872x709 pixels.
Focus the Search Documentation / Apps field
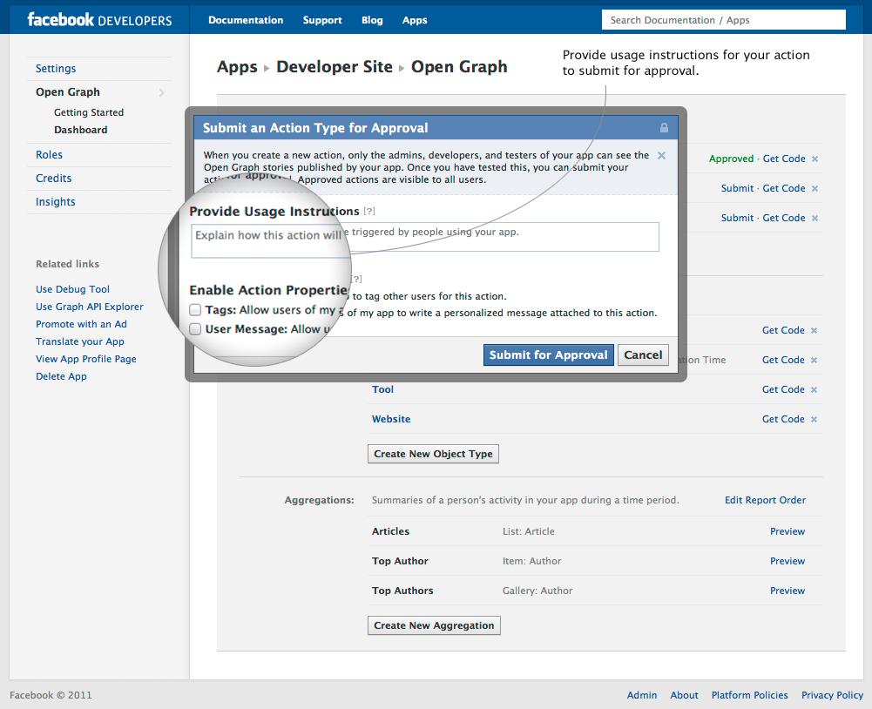724,20
